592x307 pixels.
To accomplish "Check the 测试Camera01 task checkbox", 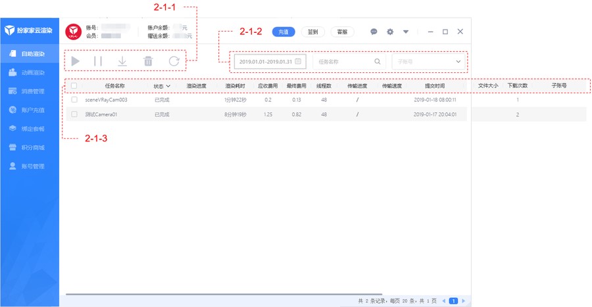I will (x=74, y=114).
